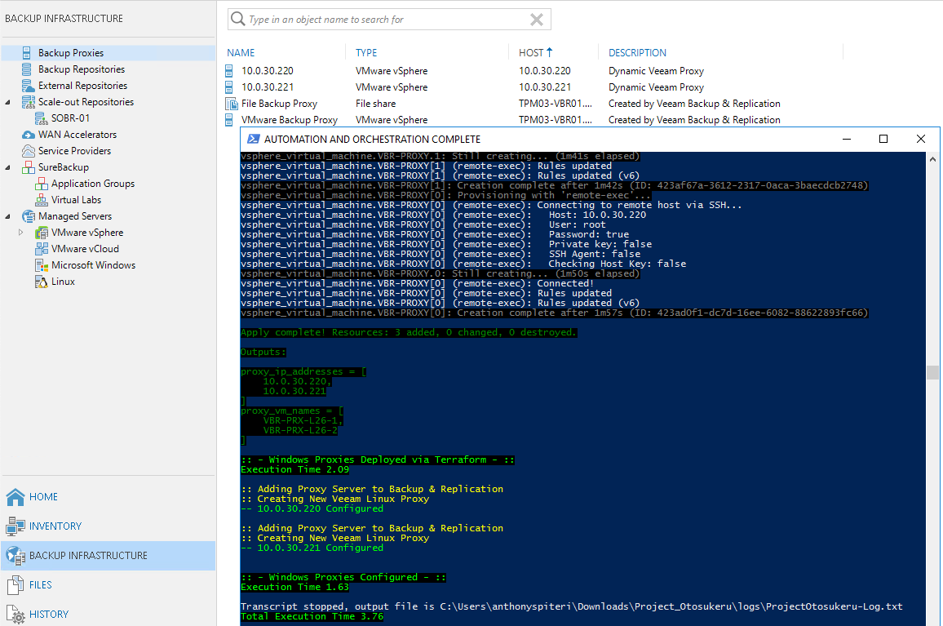Collapse the SureBackup tree node
The image size is (943, 626).
click(7, 167)
